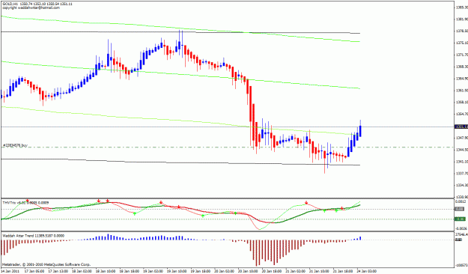Click the 20 Jan 02:00 time label
The image size is (468, 274).
[224, 271]
